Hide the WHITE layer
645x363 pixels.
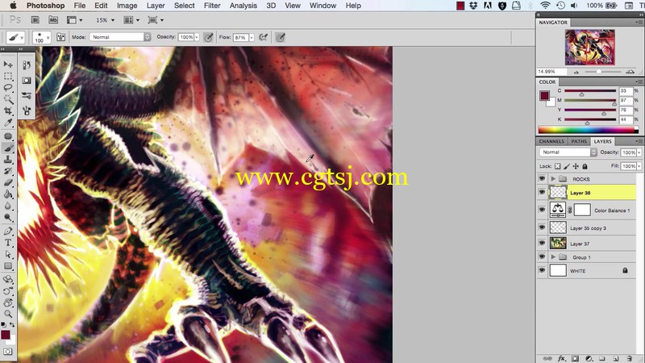[x=542, y=270]
